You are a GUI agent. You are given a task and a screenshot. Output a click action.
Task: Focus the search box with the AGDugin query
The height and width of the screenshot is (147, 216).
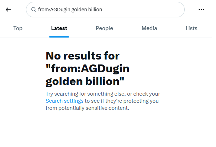click(105, 10)
